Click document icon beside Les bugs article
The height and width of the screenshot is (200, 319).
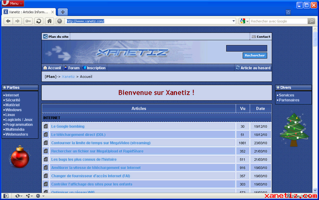coord(46,159)
